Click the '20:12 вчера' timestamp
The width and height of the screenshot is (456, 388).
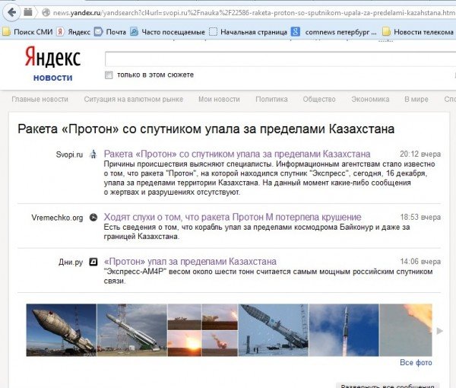[x=420, y=154]
